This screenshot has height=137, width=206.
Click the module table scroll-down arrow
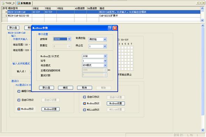pos(202,20)
